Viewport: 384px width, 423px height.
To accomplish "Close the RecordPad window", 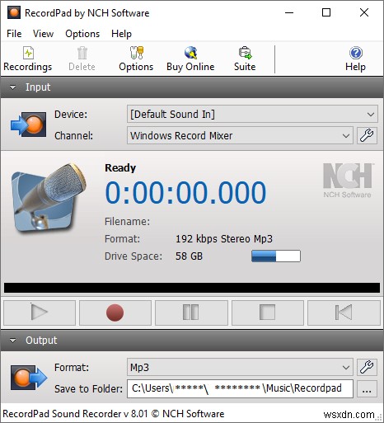I will click(x=364, y=12).
